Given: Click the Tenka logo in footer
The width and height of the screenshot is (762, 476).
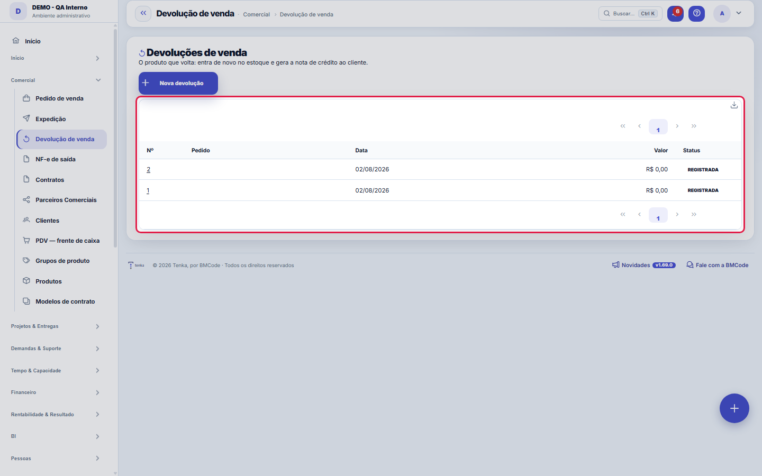Looking at the screenshot, I should pos(137,266).
